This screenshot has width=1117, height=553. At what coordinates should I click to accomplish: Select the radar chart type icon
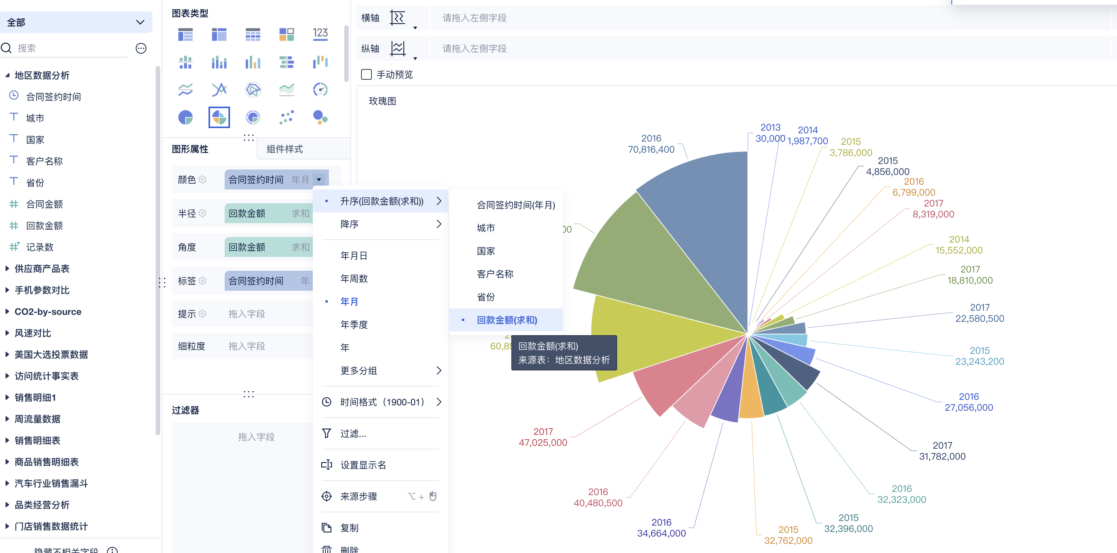click(253, 90)
